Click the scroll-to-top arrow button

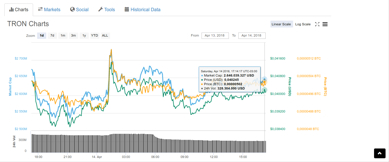pos(380,153)
